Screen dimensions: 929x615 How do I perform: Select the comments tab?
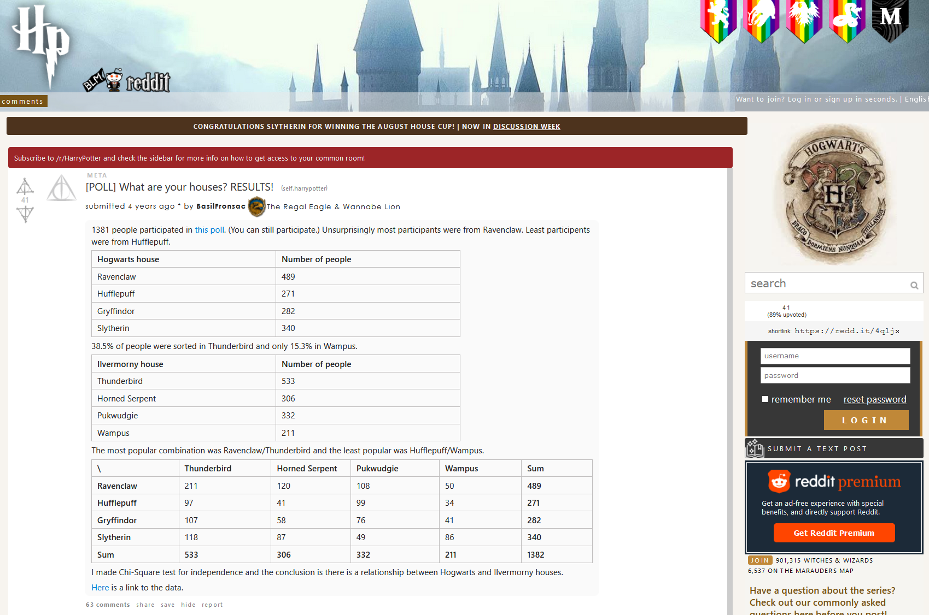[23, 101]
